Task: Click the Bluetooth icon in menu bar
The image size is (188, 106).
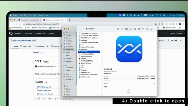Action: click(127, 15)
